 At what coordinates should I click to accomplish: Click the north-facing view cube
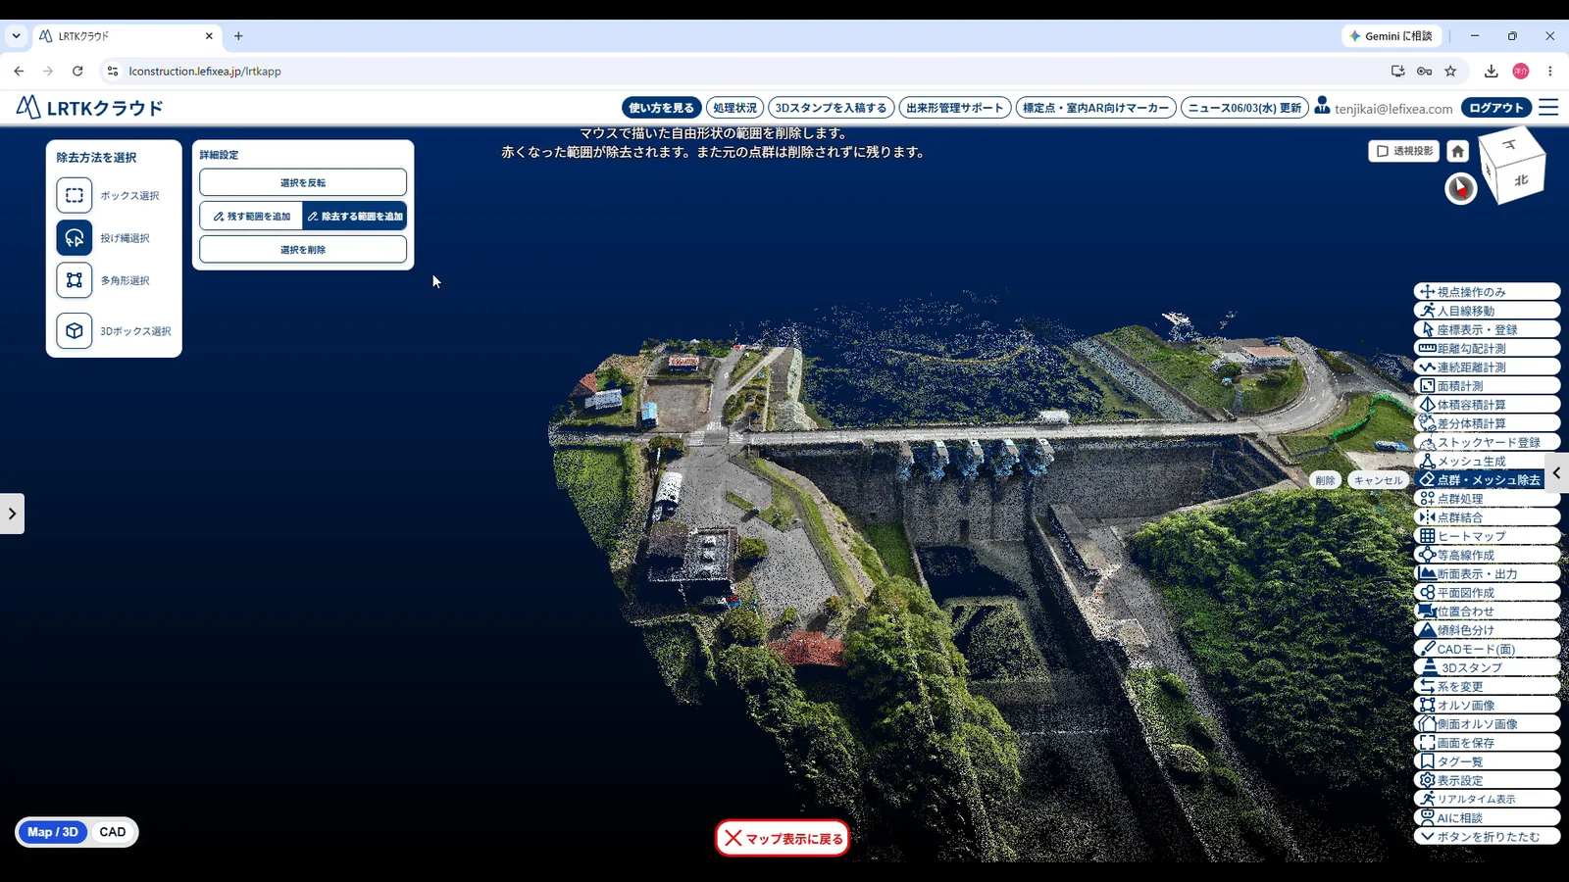click(x=1520, y=180)
